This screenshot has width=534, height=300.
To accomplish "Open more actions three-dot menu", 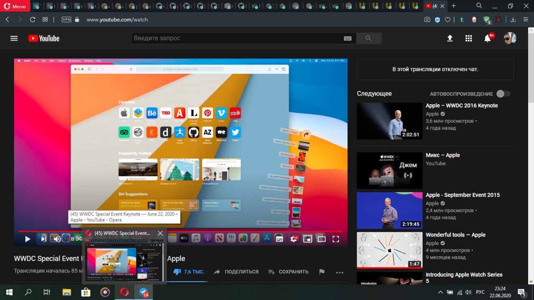I will tap(340, 272).
